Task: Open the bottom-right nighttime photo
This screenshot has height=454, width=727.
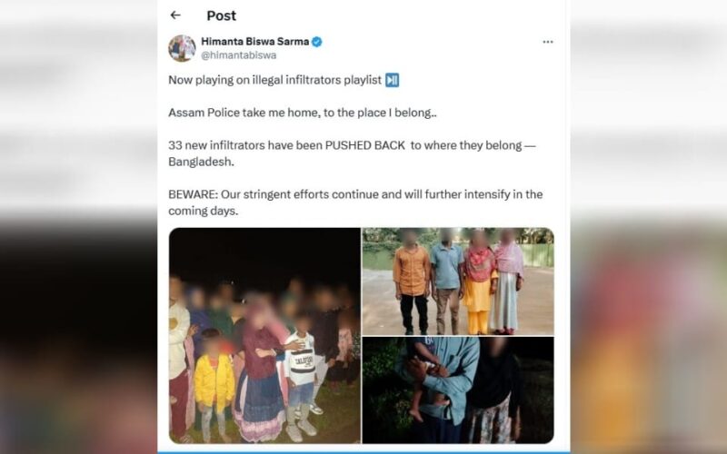Action: [457, 390]
